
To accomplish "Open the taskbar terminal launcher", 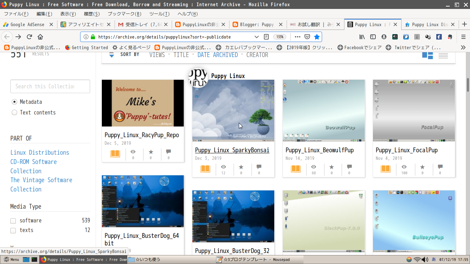I will click(34, 260).
